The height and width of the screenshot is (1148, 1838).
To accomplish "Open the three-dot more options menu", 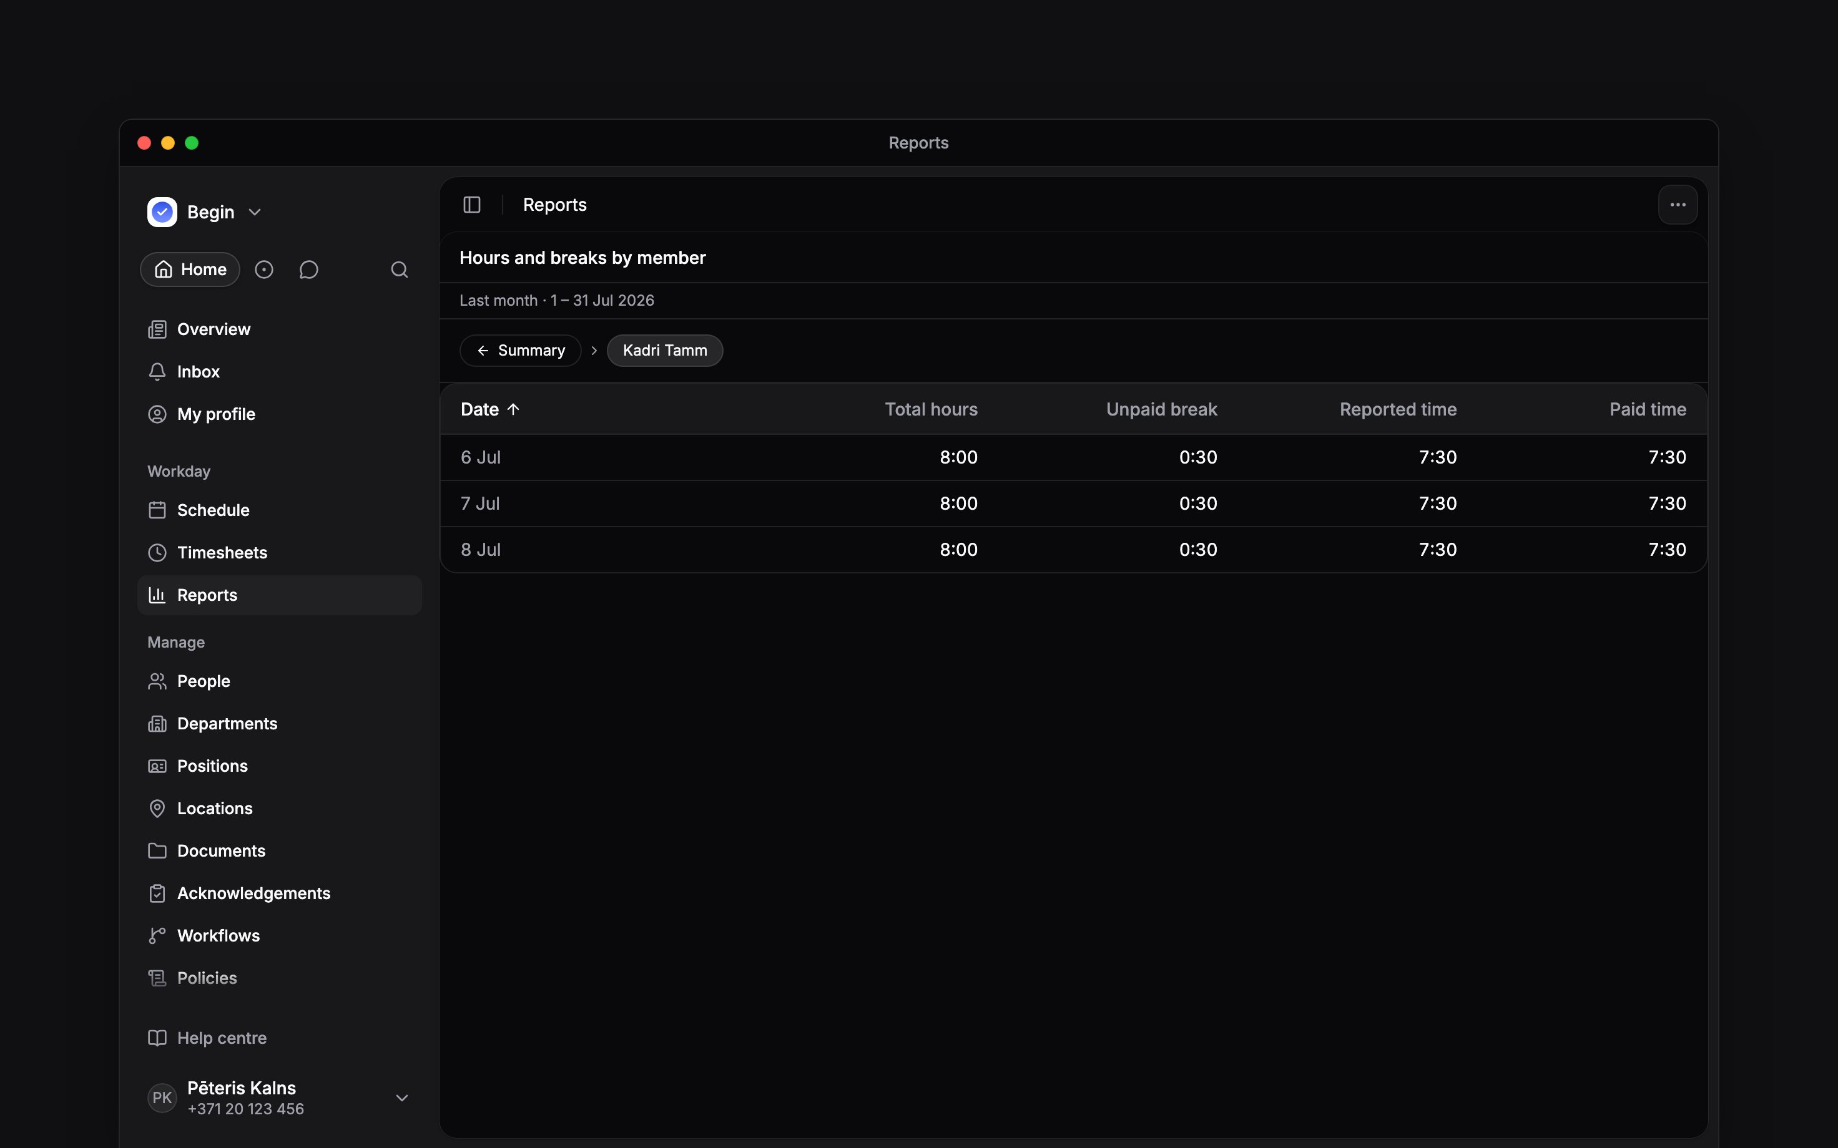I will (x=1678, y=205).
